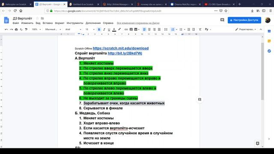The image size is (274, 154).
Task: Hide the menus with the up chevron
Action: tap(261, 30)
